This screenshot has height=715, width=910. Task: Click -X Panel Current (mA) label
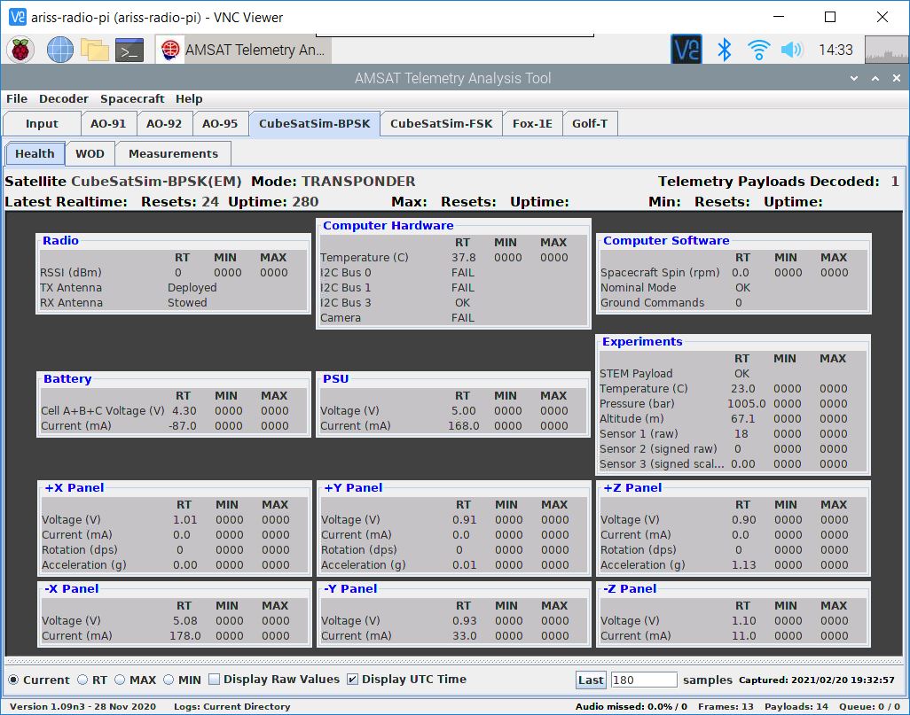(x=77, y=635)
